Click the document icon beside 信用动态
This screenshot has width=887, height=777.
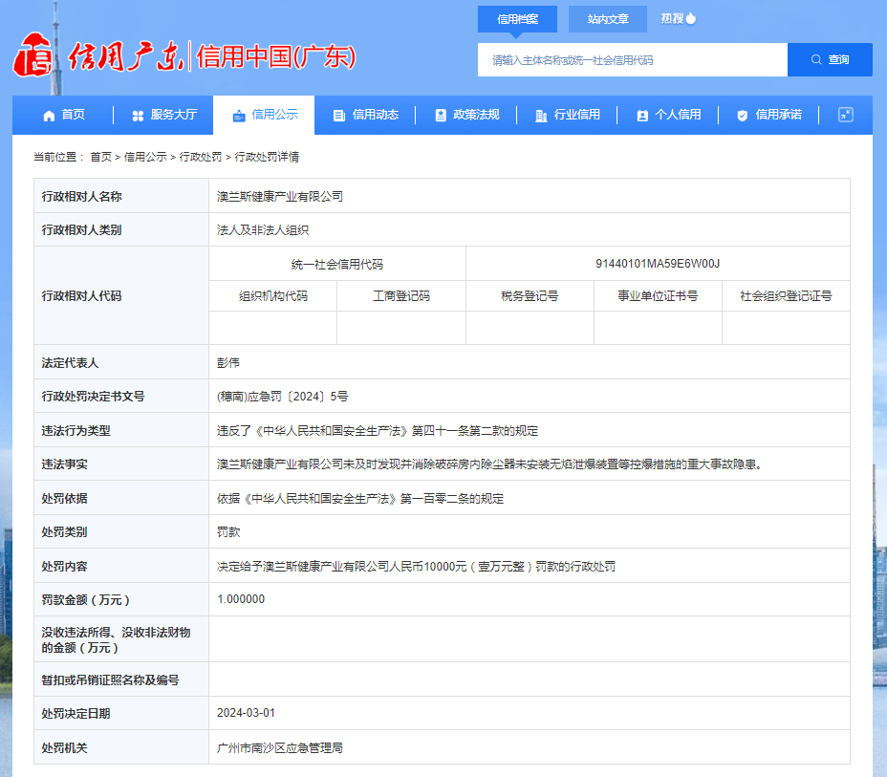click(339, 116)
